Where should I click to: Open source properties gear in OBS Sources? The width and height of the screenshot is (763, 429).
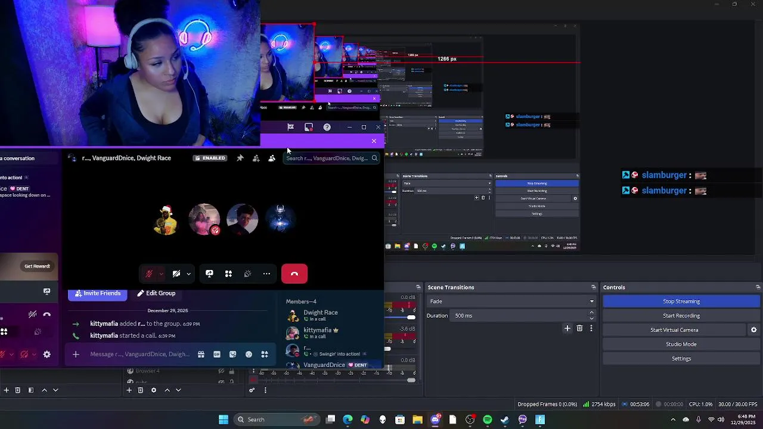[x=154, y=390]
